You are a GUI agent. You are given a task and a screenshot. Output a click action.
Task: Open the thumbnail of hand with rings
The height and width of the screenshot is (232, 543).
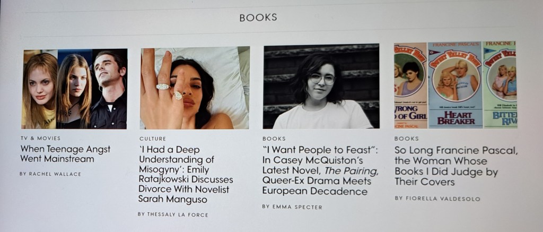(x=195, y=88)
